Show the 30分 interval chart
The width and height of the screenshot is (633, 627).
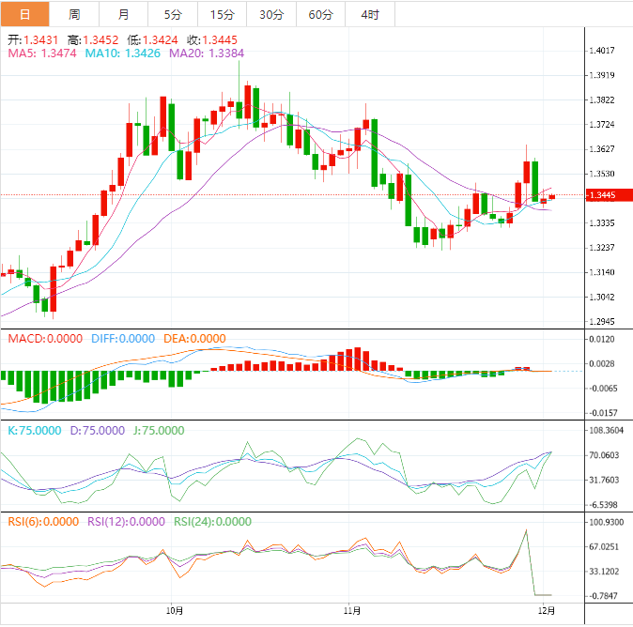tap(271, 14)
